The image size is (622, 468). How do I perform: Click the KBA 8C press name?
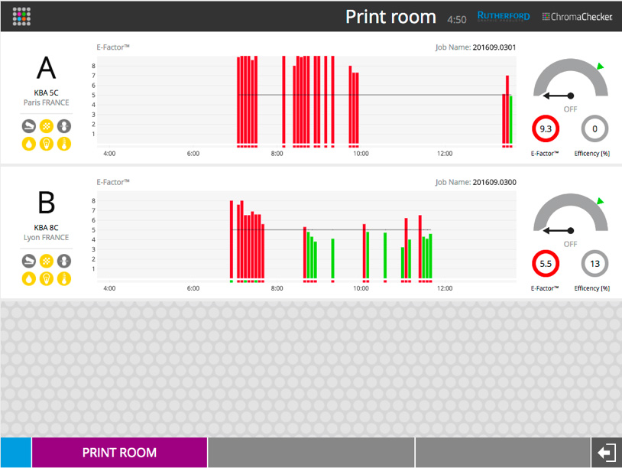tap(46, 227)
